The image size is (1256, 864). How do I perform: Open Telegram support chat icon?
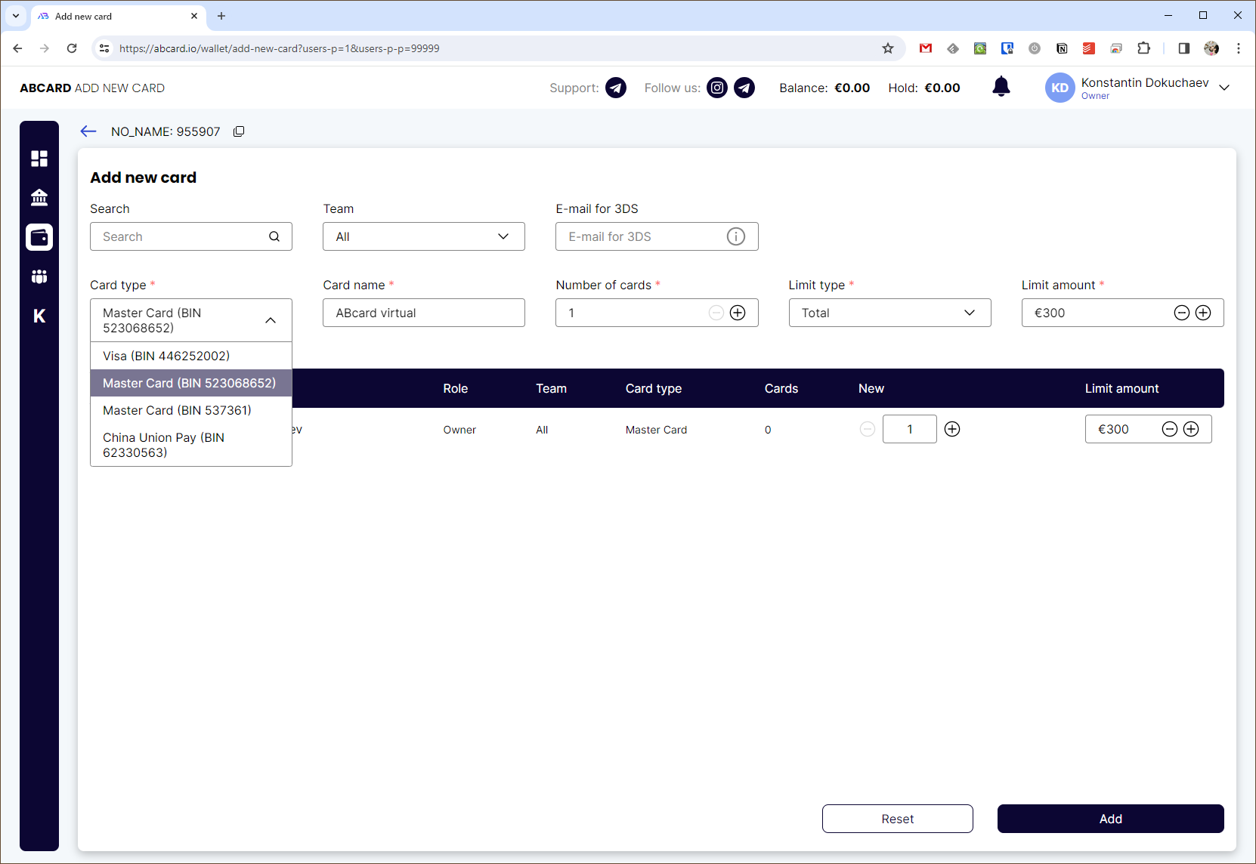coord(616,88)
